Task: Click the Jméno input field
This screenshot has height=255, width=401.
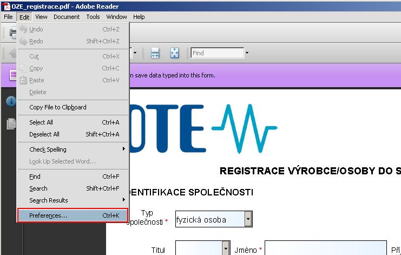Action: tap(326, 248)
